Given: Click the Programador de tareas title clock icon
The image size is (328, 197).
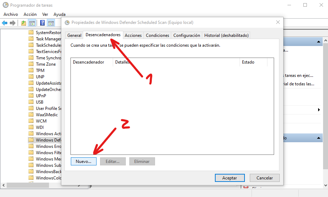Looking at the screenshot, I should [6, 5].
